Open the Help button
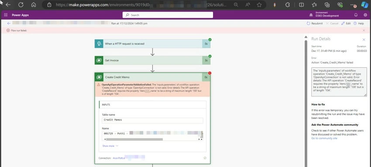This screenshot has width=371, height=167. pos(359,24)
